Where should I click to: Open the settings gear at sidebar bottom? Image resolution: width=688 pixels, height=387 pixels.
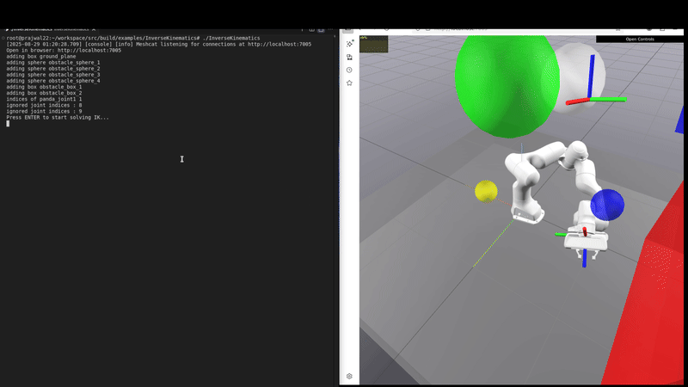(349, 376)
